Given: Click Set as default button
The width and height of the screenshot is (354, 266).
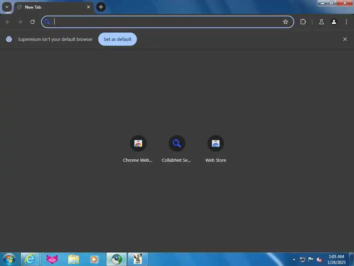Looking at the screenshot, I should 118,39.
